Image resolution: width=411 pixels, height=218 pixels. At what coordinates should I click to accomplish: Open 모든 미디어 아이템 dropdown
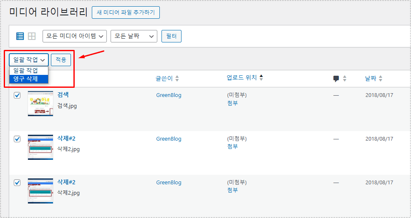75,36
